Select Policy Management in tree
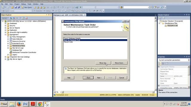The height and width of the screenshot is (107, 191). click(x=19, y=37)
